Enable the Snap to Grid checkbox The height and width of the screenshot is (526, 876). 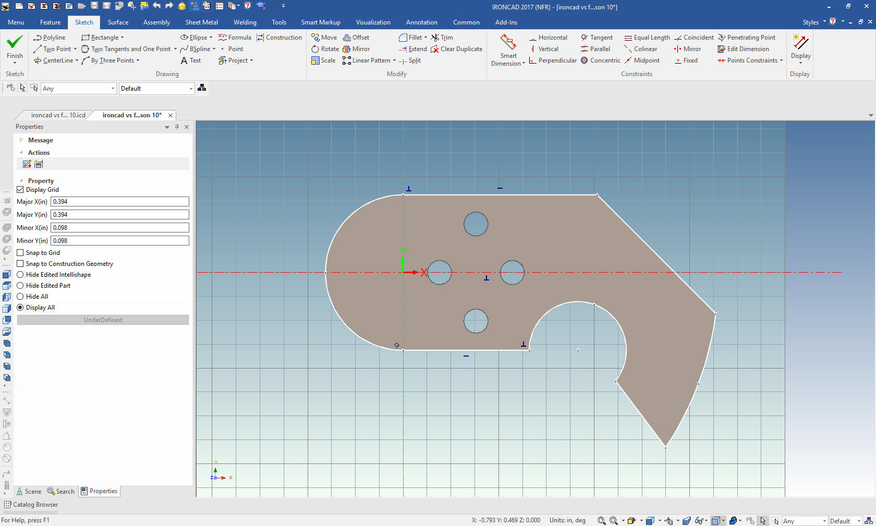(x=20, y=253)
